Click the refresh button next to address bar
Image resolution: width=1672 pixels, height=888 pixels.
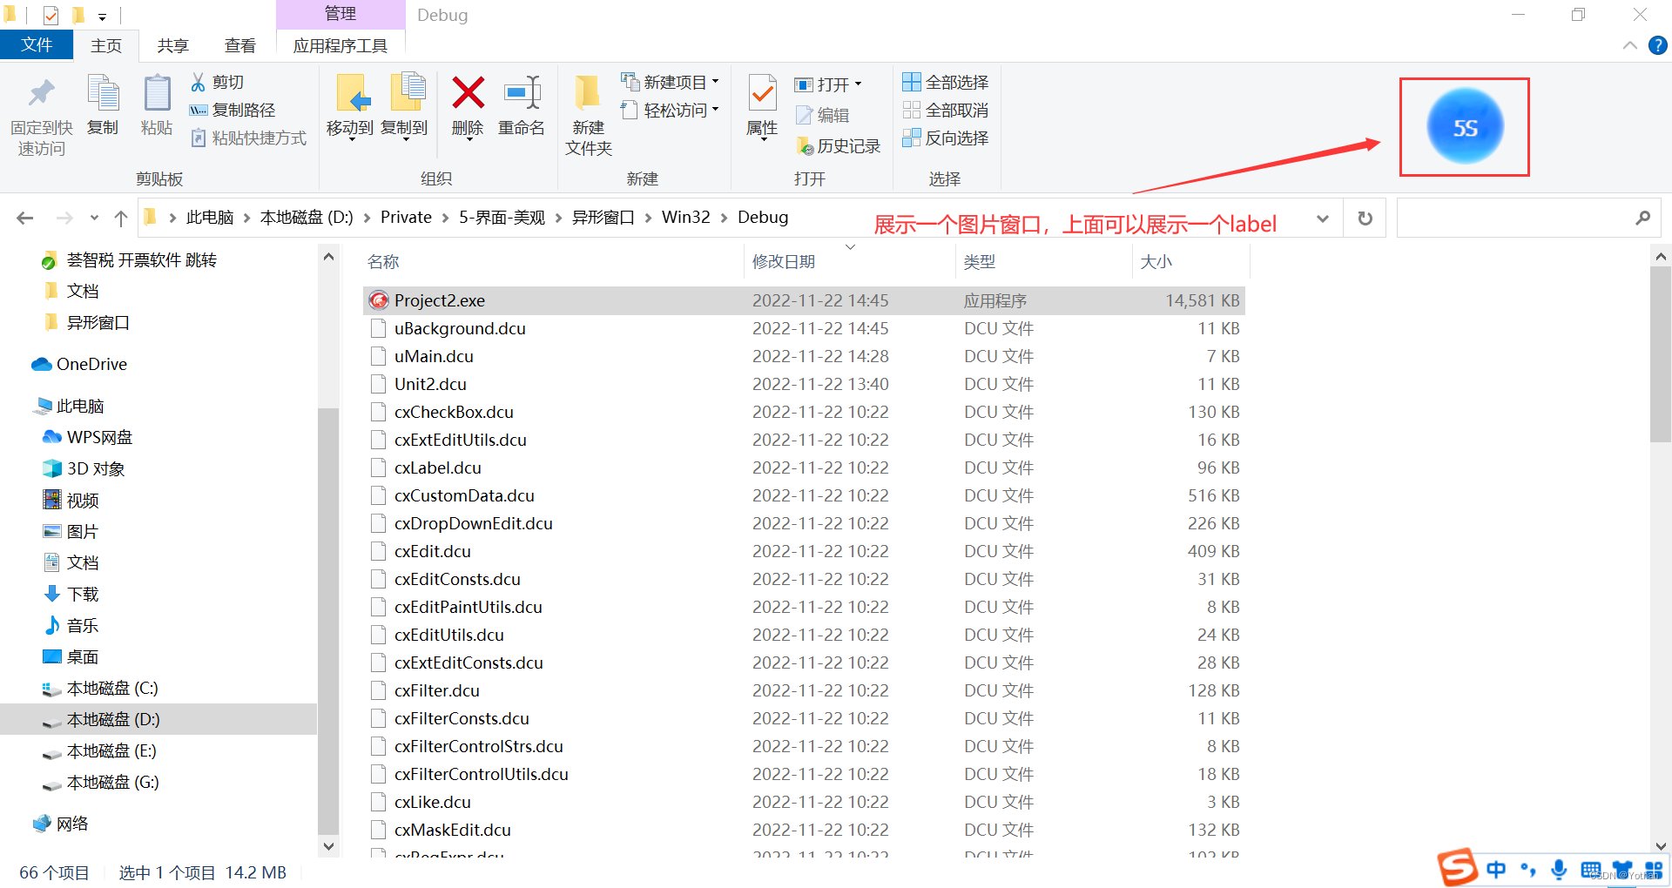[x=1364, y=217]
